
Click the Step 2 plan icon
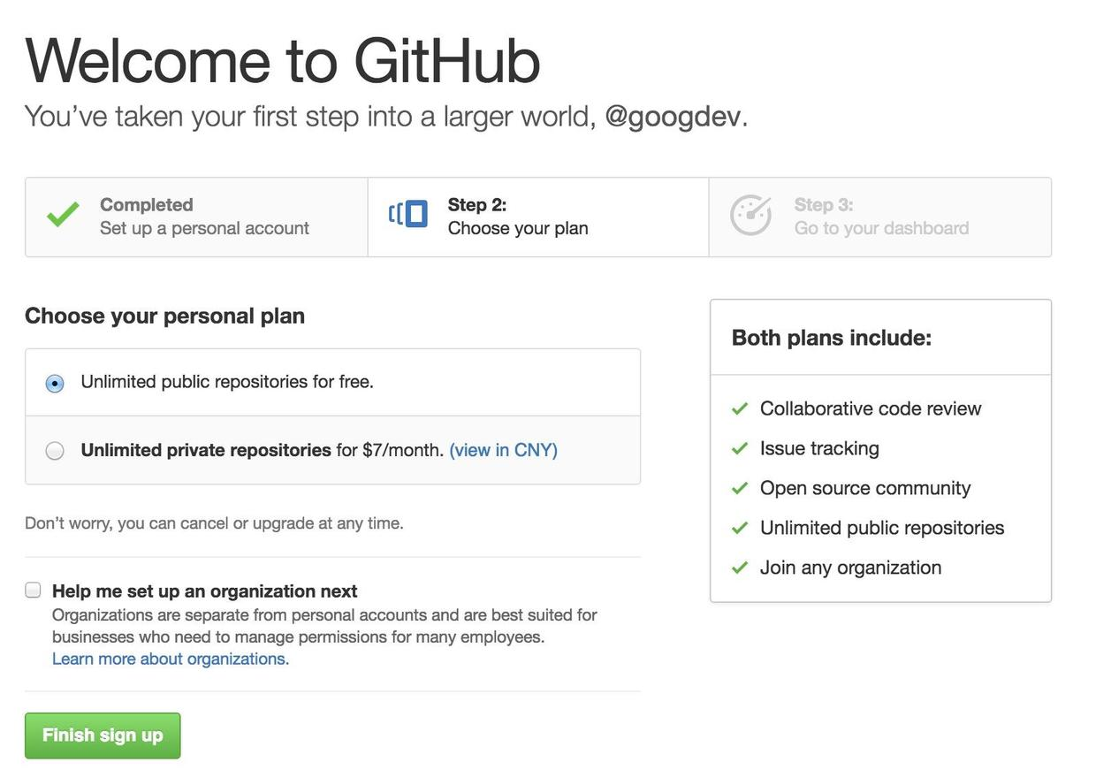(408, 214)
